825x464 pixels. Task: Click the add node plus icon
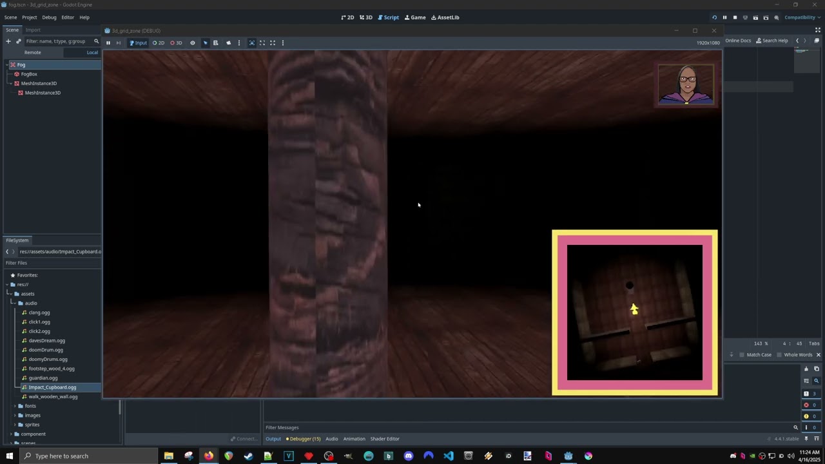tap(8, 41)
